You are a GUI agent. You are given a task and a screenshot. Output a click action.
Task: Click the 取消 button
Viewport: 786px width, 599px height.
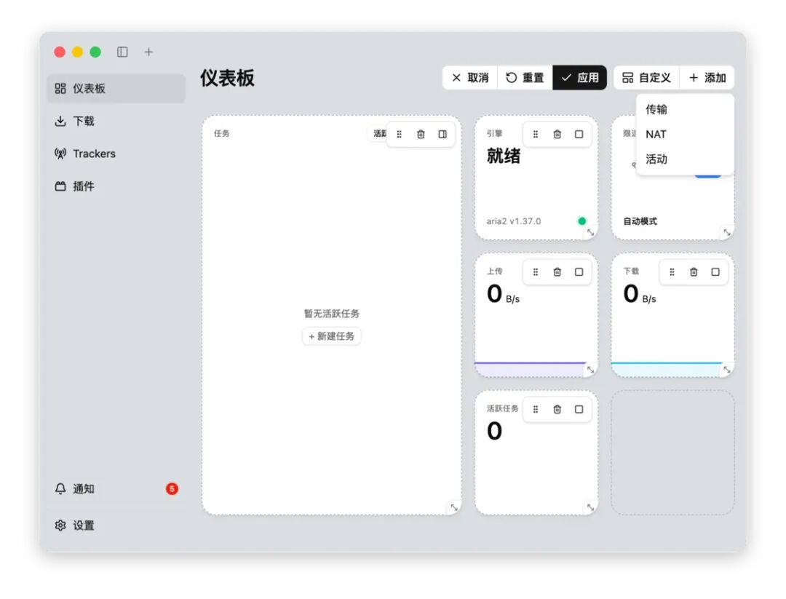[470, 78]
